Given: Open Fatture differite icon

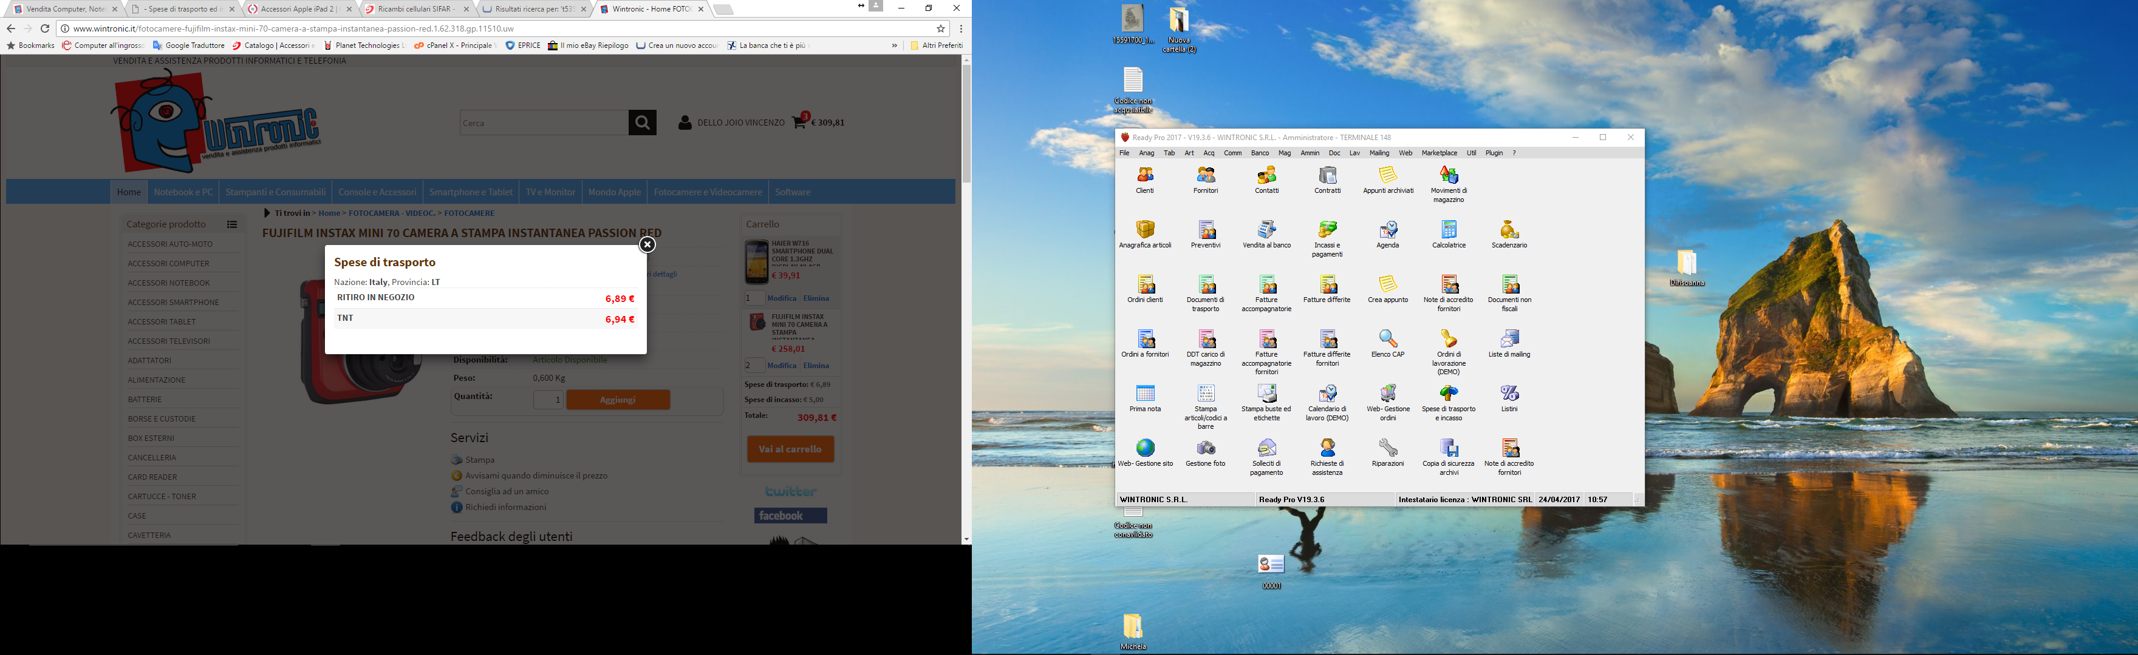Looking at the screenshot, I should pyautogui.click(x=1328, y=284).
